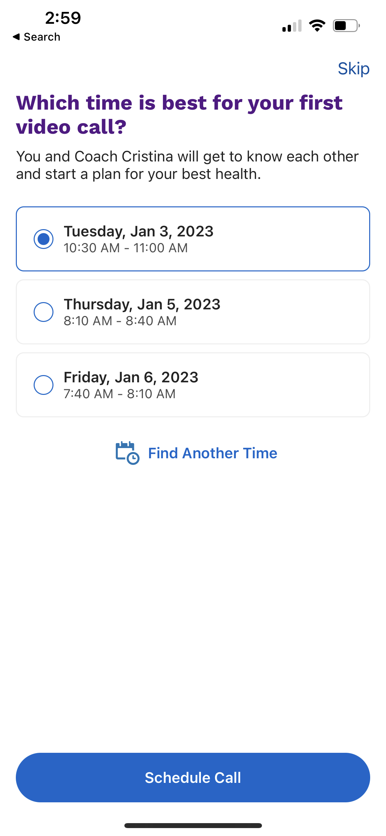This screenshot has height=836, width=386.
Task: Tap the calendar clock icon
Action: point(127,453)
